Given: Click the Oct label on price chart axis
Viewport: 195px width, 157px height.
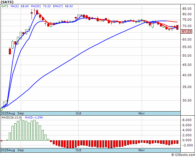Looking at the screenshot, I should click(x=79, y=113).
